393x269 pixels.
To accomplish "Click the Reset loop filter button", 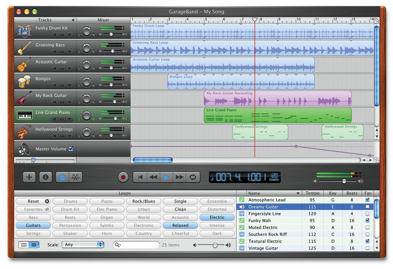I will [x=33, y=201].
